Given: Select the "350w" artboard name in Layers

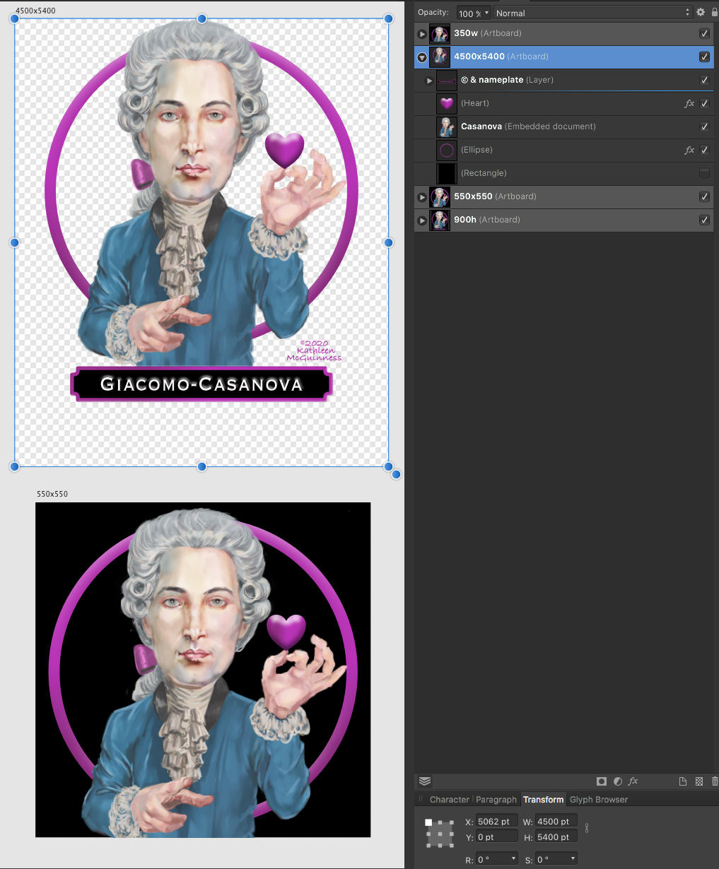Looking at the screenshot, I should 466,33.
